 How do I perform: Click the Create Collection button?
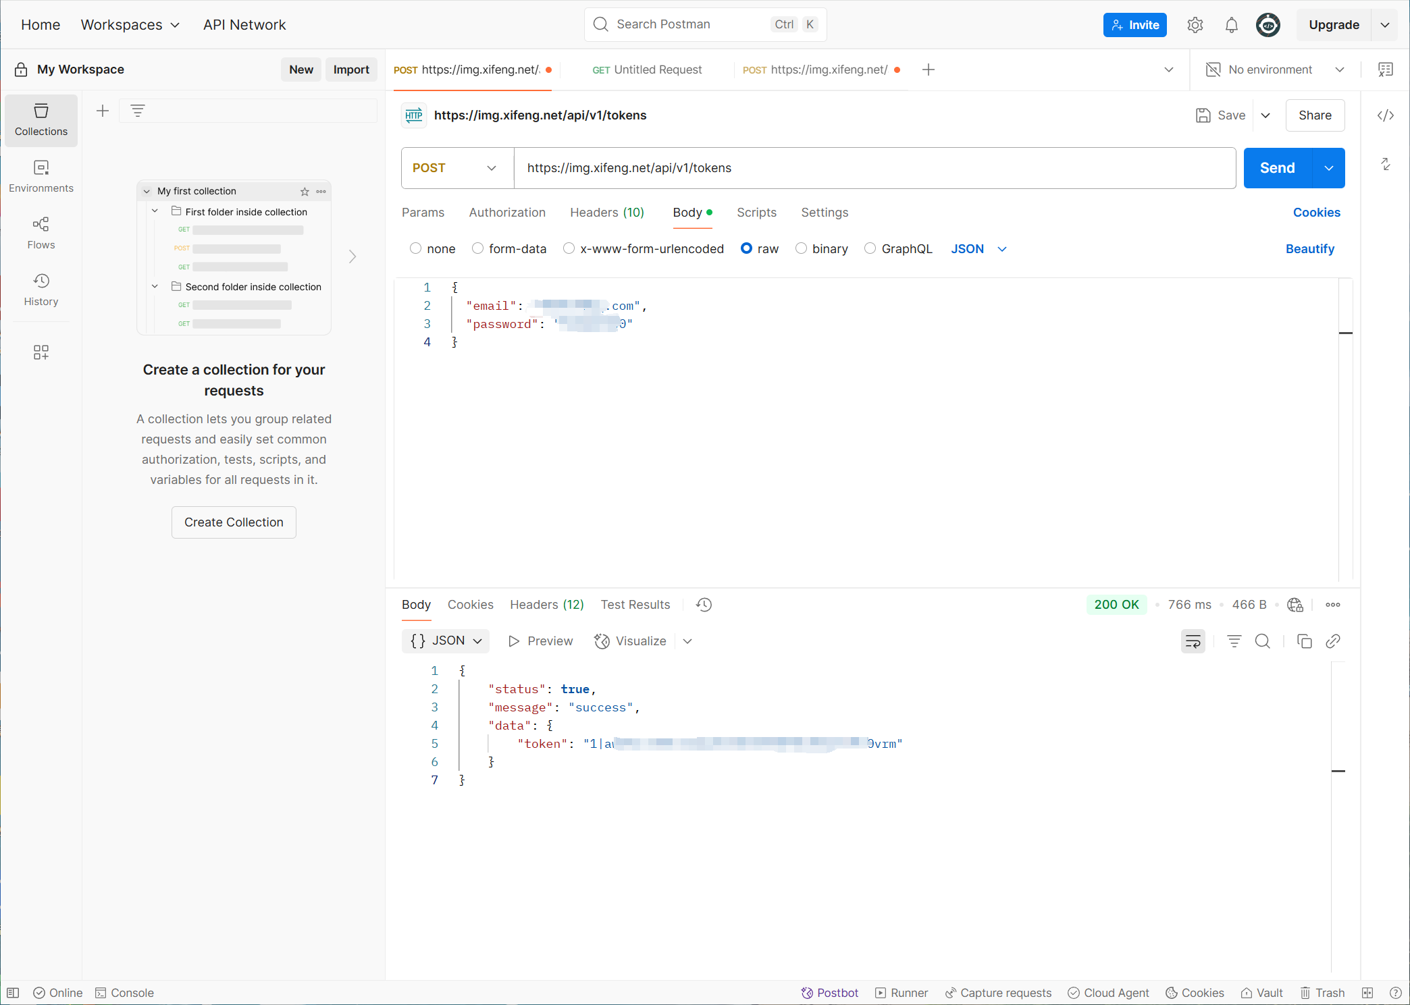[234, 522]
